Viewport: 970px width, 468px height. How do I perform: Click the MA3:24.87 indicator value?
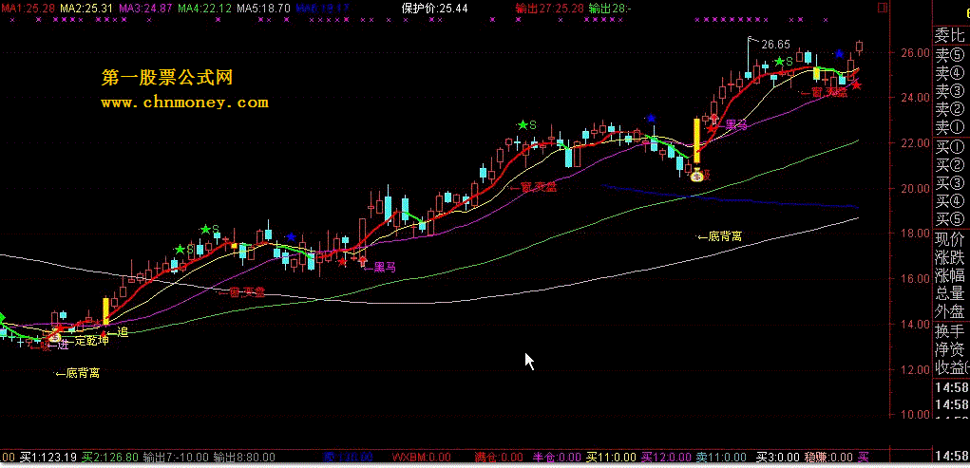click(145, 9)
